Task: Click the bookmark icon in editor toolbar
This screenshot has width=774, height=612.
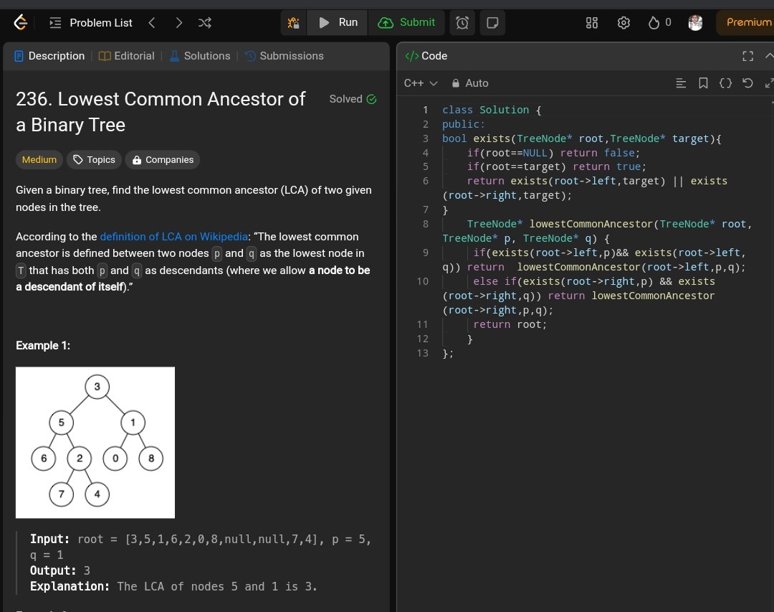Action: 703,83
